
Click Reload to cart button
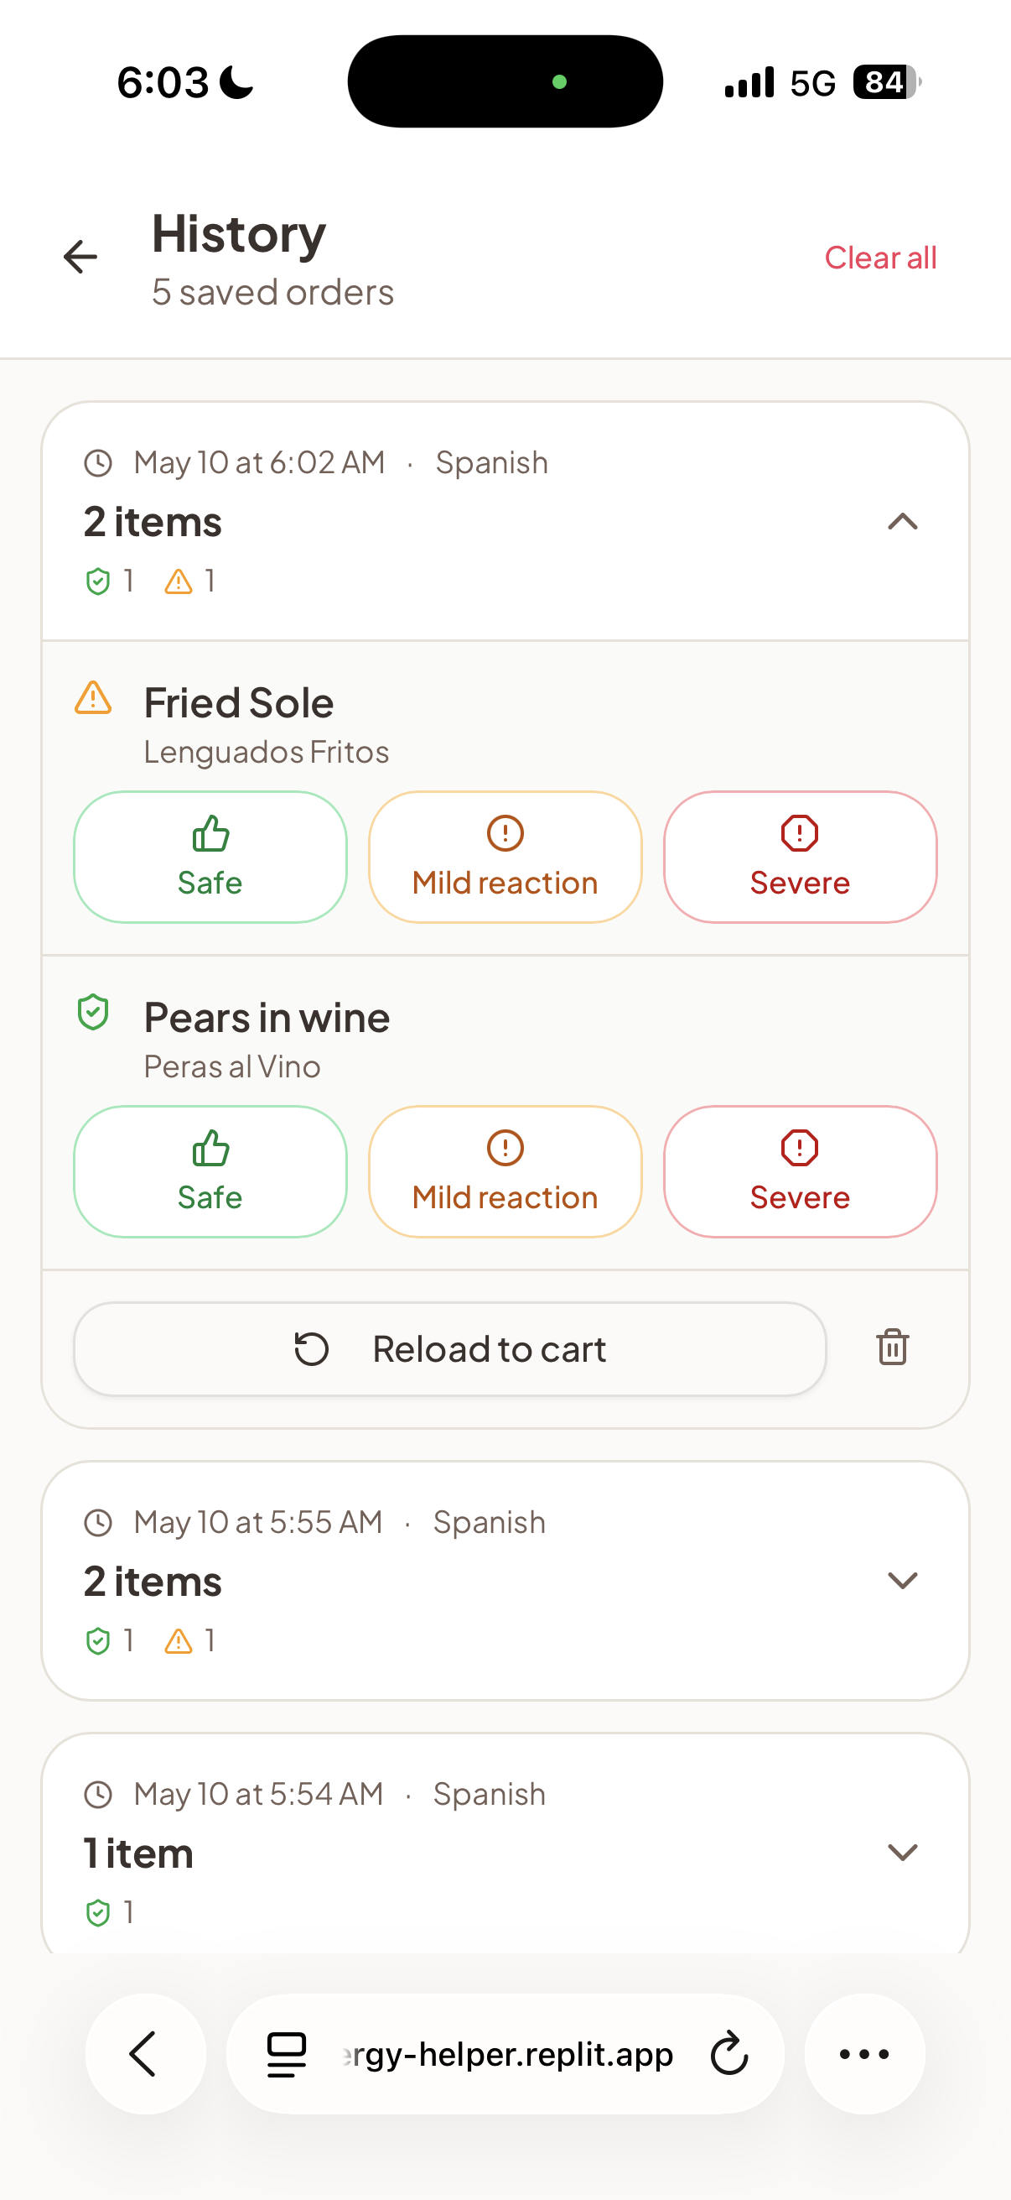[x=449, y=1348]
